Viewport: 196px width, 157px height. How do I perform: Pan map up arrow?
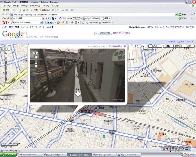(x=6, y=46)
